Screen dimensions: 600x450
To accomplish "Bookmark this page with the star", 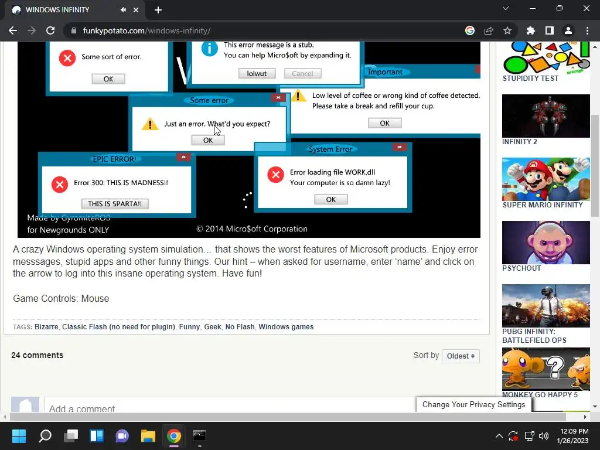I will [507, 30].
